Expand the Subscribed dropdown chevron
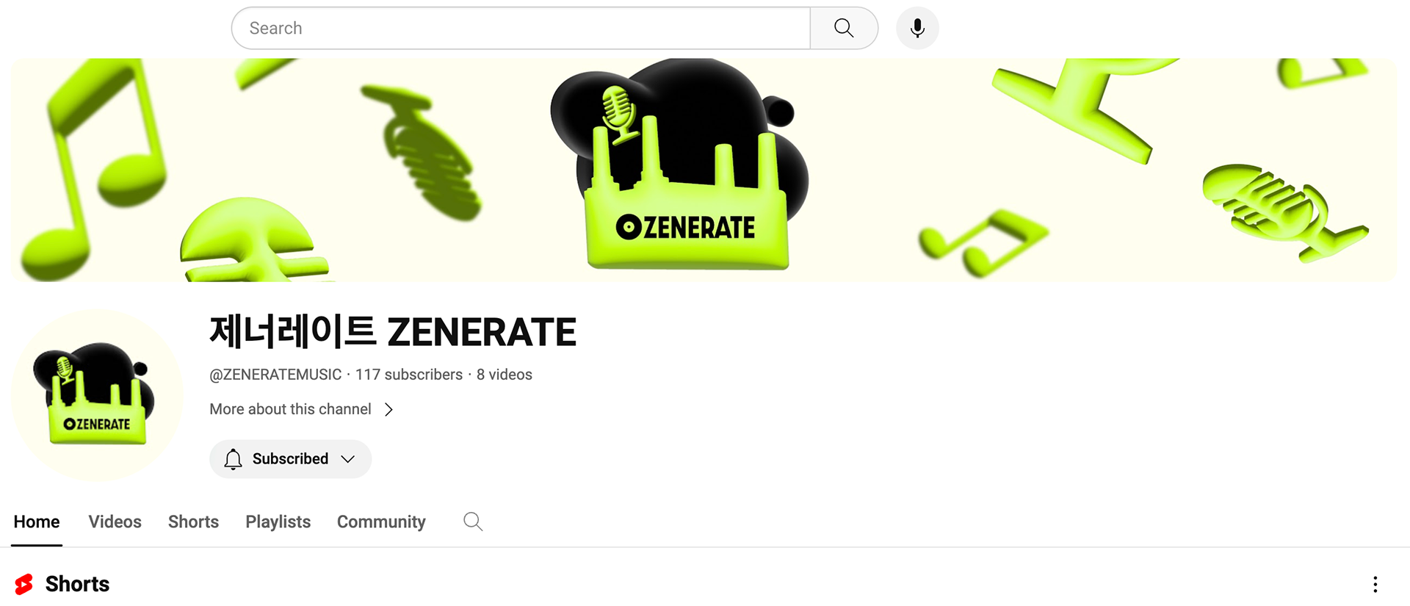 [348, 459]
